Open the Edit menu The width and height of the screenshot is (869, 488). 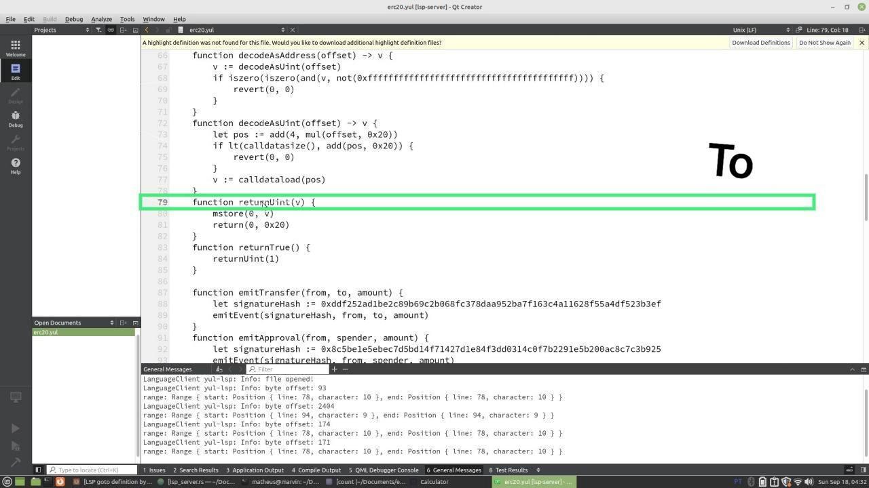[x=29, y=19]
